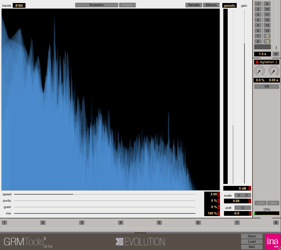Screen dimensions: 281x250
Task: Click the Silence button
Action: point(211,5)
